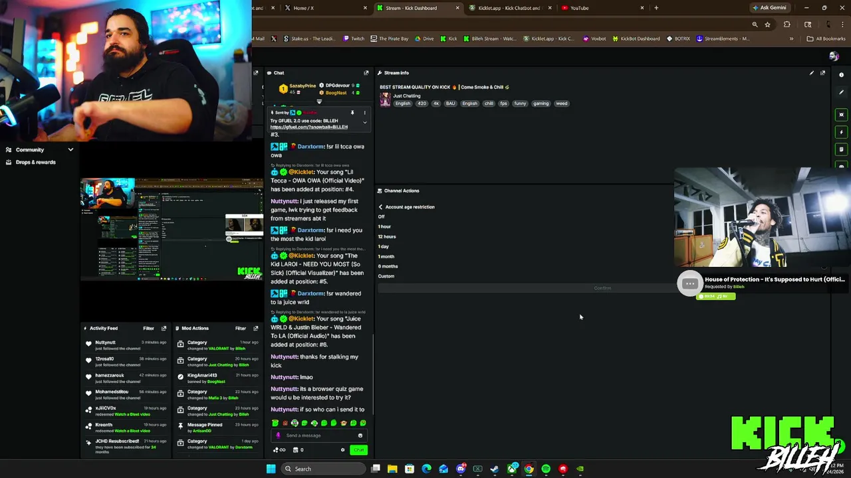Expand the pinned message chevron
Screen dimensions: 851x478
pyautogui.click(x=364, y=123)
